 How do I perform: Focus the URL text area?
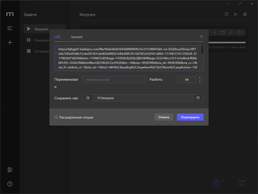click(x=129, y=58)
